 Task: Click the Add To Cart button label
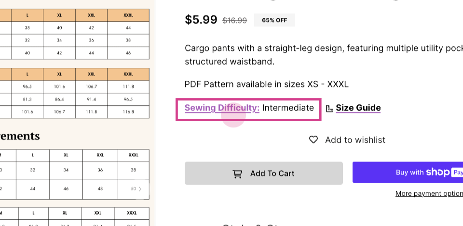272,173
